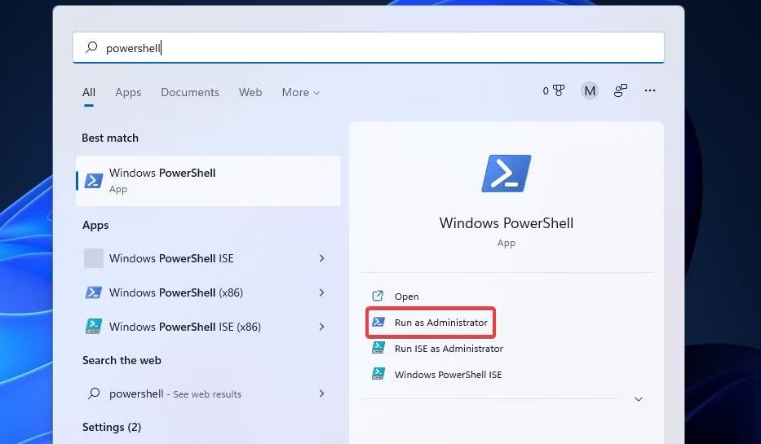
Task: Switch to the Apps tab
Action: [x=128, y=93]
